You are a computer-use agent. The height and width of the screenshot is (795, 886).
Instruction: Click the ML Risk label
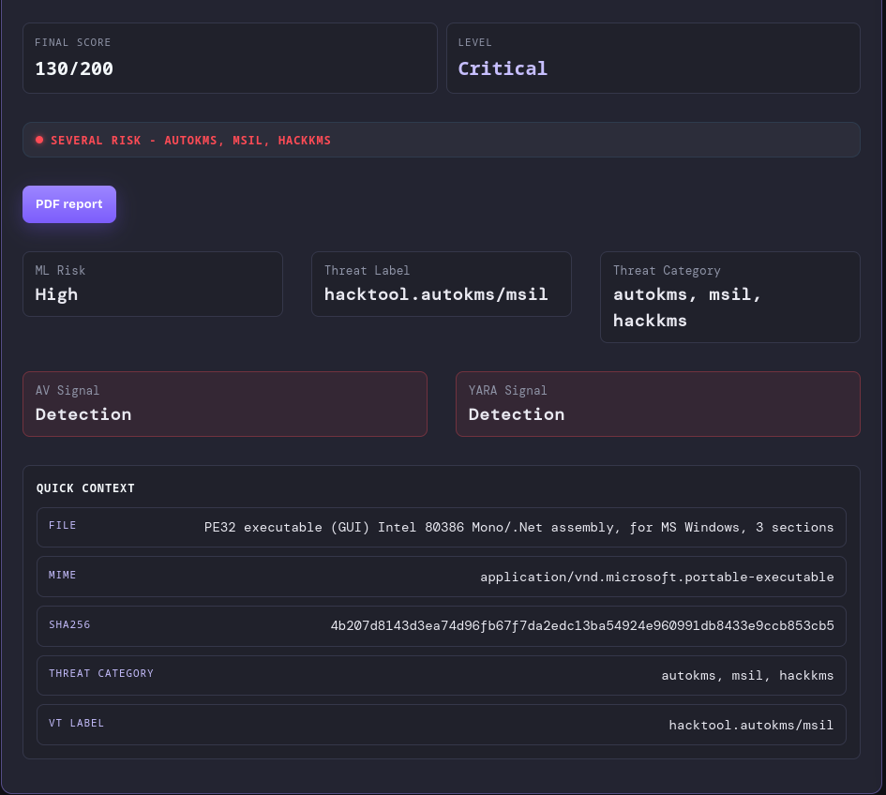tap(60, 271)
